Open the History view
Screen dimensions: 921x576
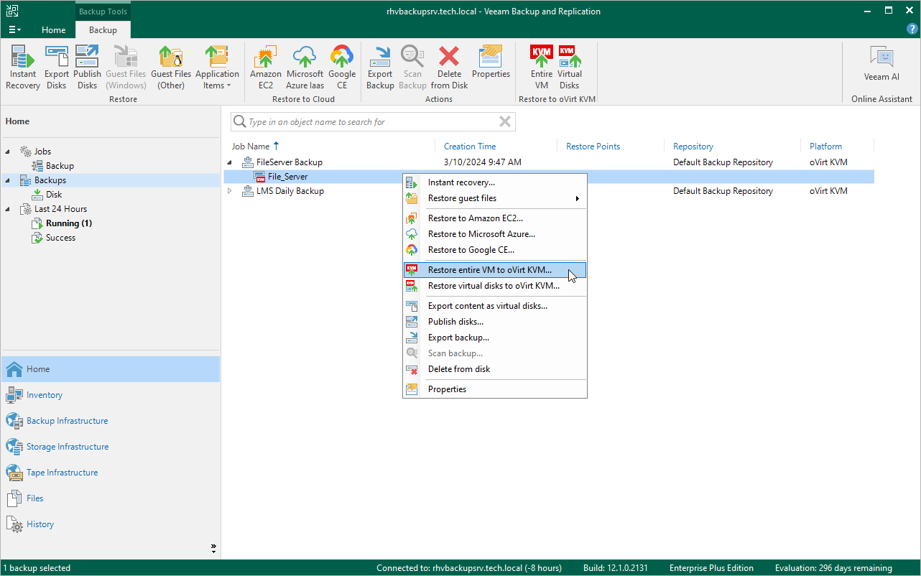(x=111, y=524)
